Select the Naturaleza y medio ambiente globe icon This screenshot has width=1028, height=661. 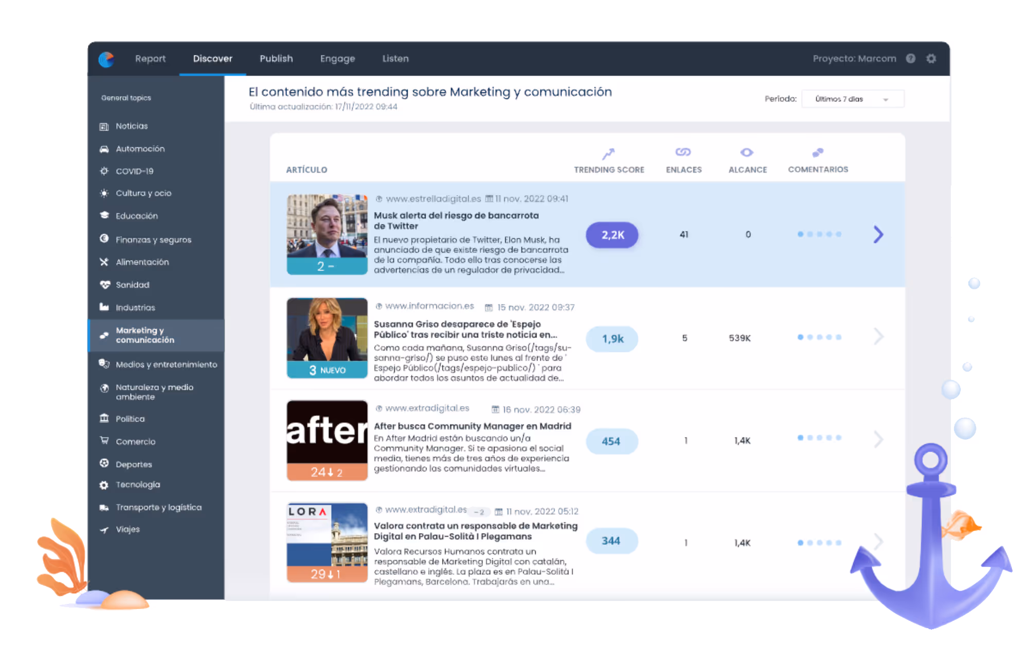click(x=104, y=388)
